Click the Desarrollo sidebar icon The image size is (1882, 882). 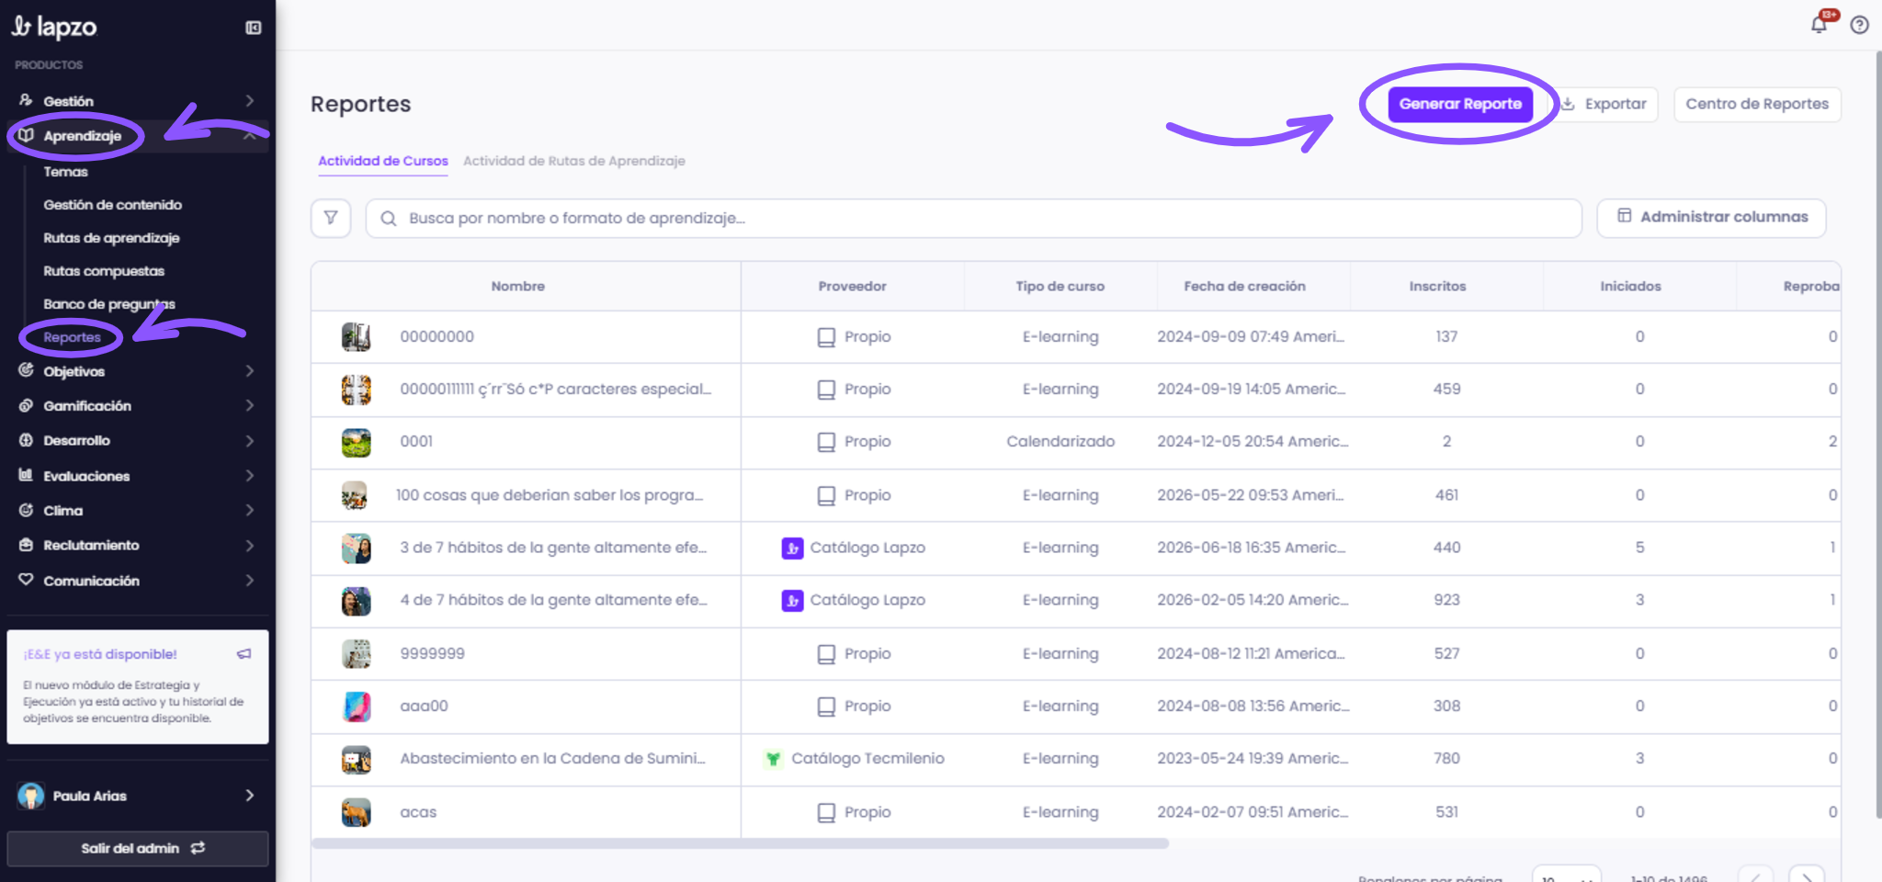[26, 440]
